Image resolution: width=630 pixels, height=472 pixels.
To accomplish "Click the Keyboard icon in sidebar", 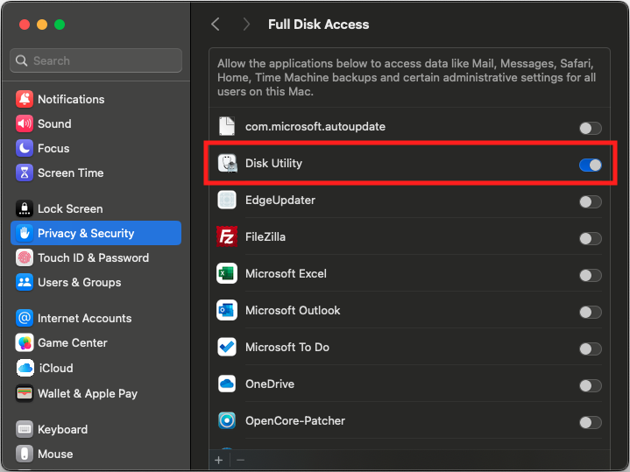I will pos(25,429).
